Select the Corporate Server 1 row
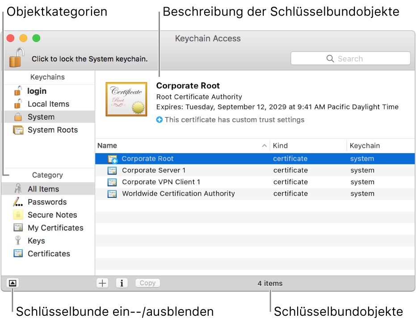 [255, 170]
